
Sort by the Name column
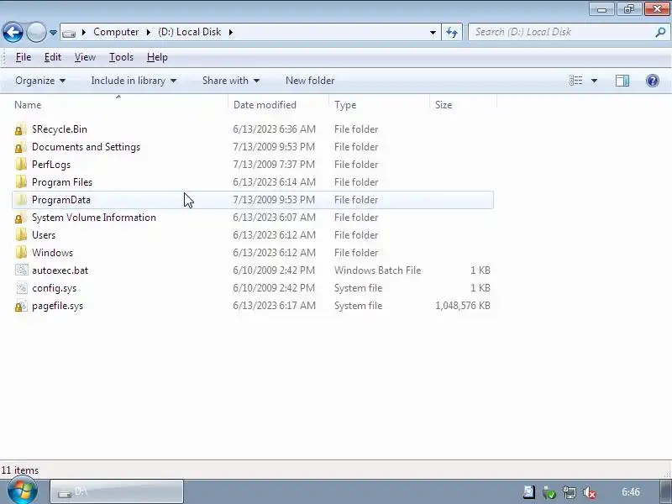119,105
